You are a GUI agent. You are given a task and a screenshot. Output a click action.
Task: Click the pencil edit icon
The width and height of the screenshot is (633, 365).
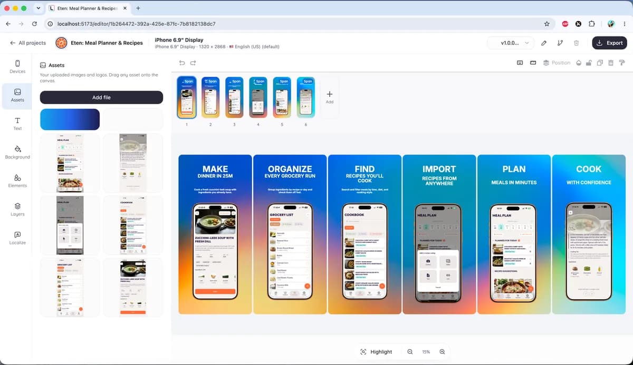coord(544,43)
